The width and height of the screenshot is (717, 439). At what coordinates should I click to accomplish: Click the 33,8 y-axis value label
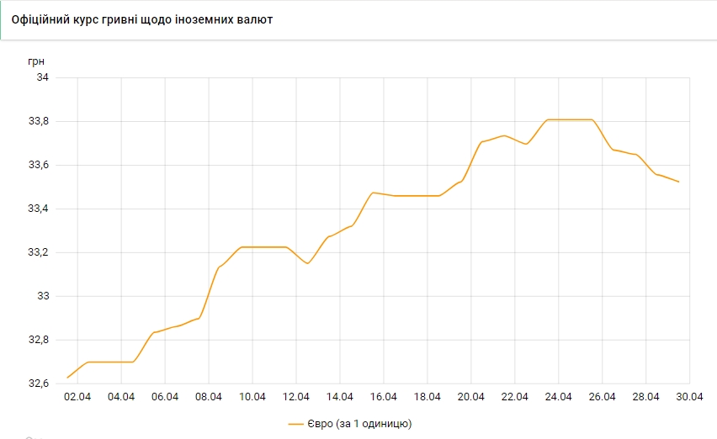[38, 121]
